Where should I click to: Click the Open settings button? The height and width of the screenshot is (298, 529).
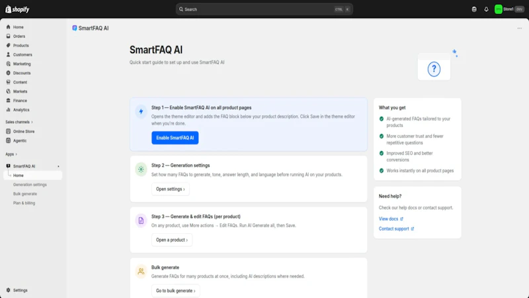point(171,189)
